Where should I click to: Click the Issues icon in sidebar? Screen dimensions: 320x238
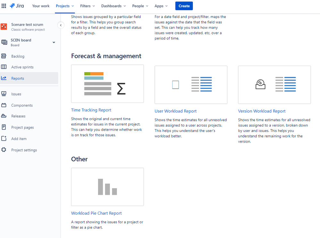pyautogui.click(x=4, y=94)
